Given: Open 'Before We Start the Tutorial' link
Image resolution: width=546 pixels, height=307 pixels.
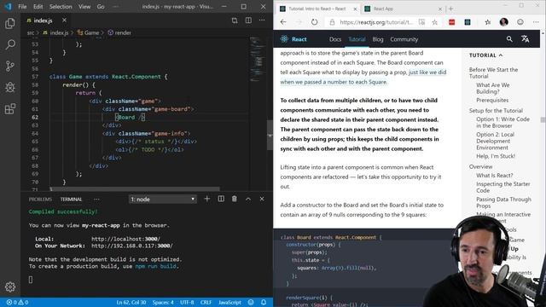Looking at the screenshot, I should coord(493,72).
